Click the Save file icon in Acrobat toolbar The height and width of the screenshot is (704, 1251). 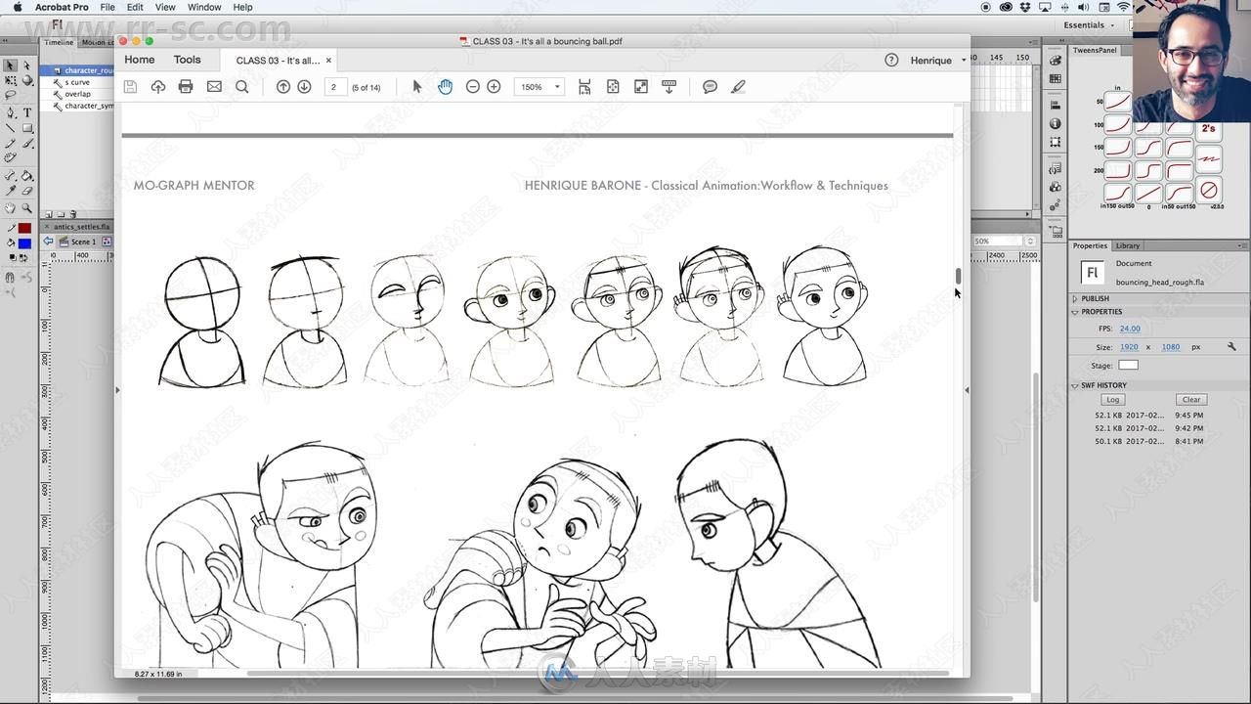pos(130,87)
